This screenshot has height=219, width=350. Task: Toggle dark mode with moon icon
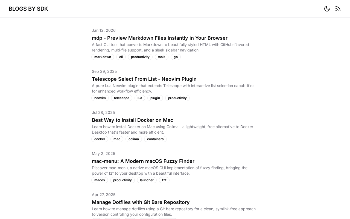[x=327, y=9]
